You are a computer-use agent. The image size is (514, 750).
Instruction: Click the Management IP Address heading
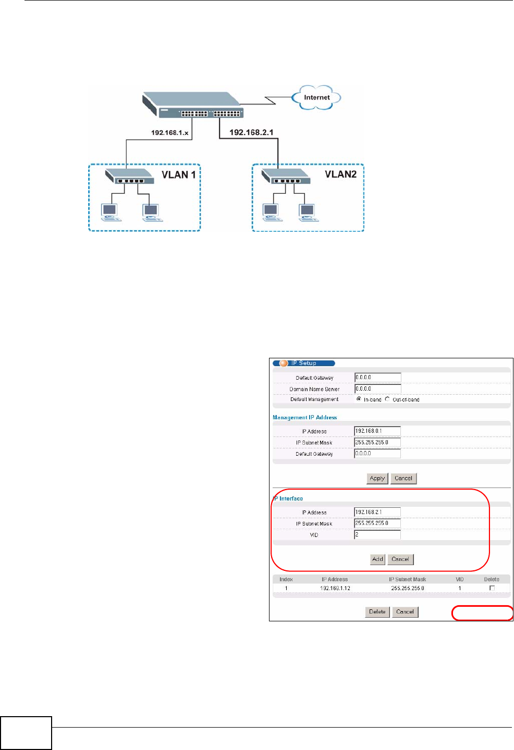(304, 418)
